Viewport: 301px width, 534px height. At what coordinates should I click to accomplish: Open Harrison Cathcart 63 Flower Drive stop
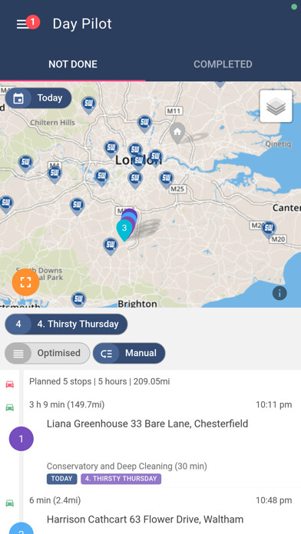(x=145, y=519)
